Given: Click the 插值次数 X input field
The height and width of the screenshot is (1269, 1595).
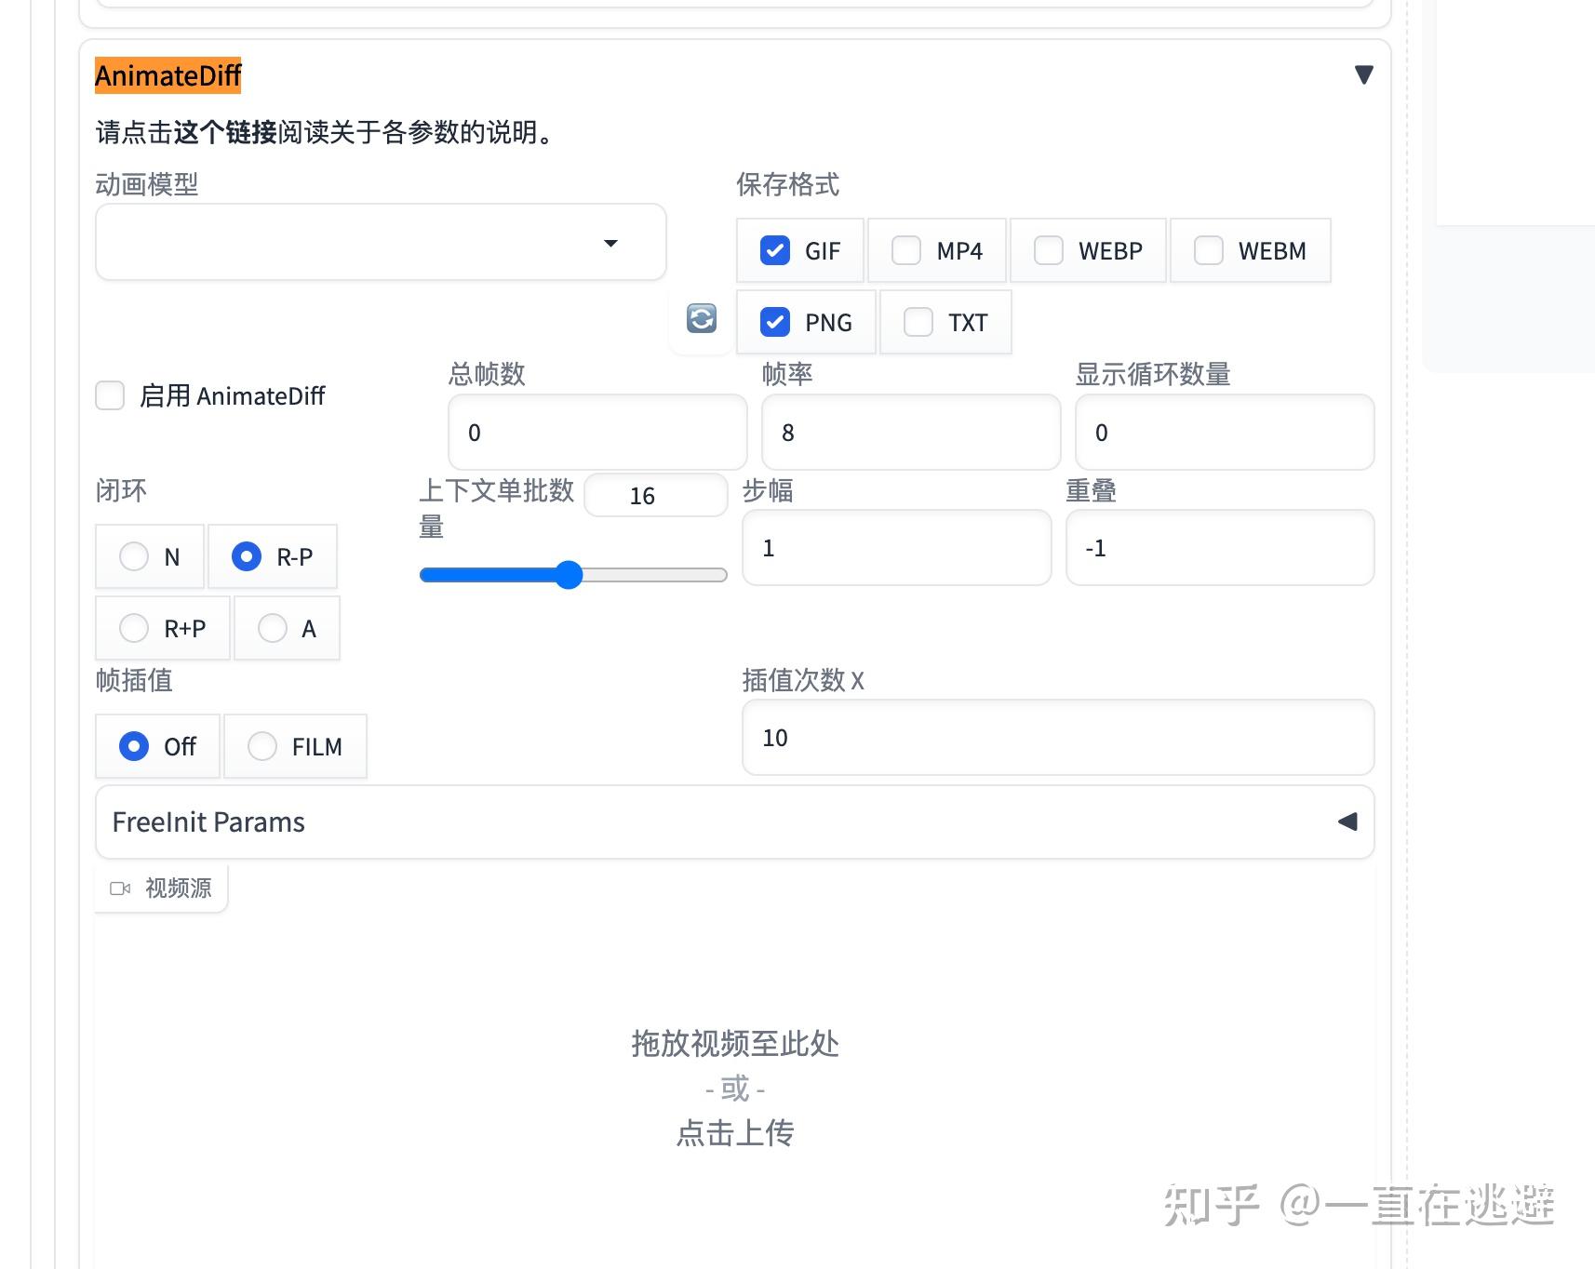Looking at the screenshot, I should pyautogui.click(x=1058, y=738).
